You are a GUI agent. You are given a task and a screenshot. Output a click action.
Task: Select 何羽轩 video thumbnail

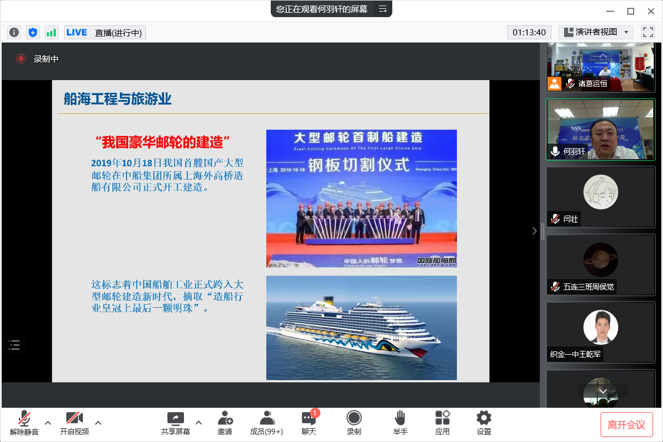(x=601, y=130)
